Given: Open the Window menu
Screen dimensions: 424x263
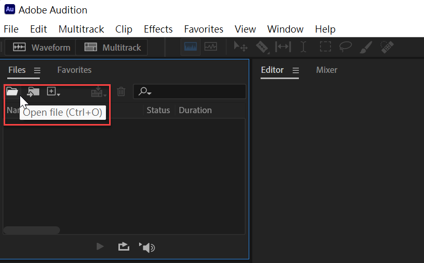Looking at the screenshot, I should 285,29.
